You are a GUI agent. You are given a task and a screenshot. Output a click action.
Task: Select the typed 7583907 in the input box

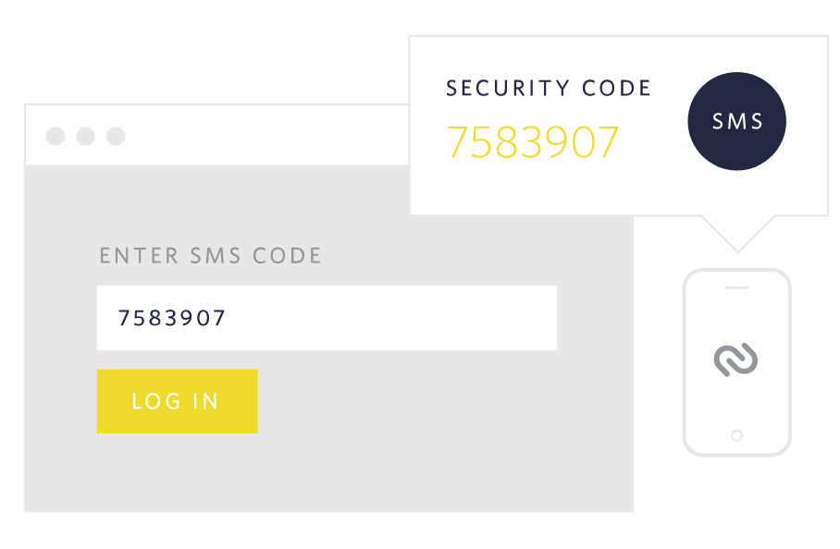click(172, 318)
